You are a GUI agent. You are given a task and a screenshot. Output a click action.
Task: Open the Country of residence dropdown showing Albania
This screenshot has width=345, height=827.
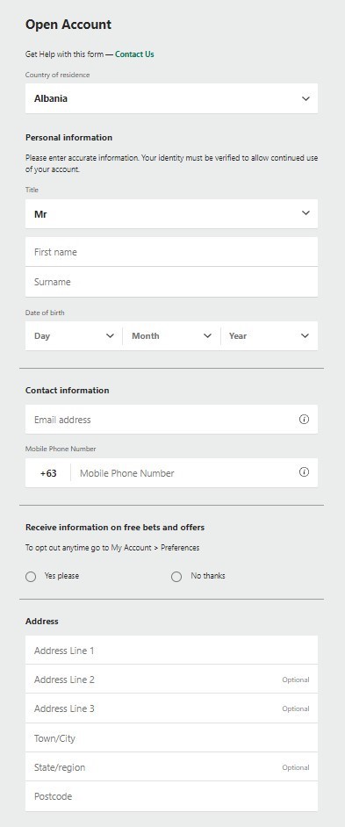[x=171, y=98]
